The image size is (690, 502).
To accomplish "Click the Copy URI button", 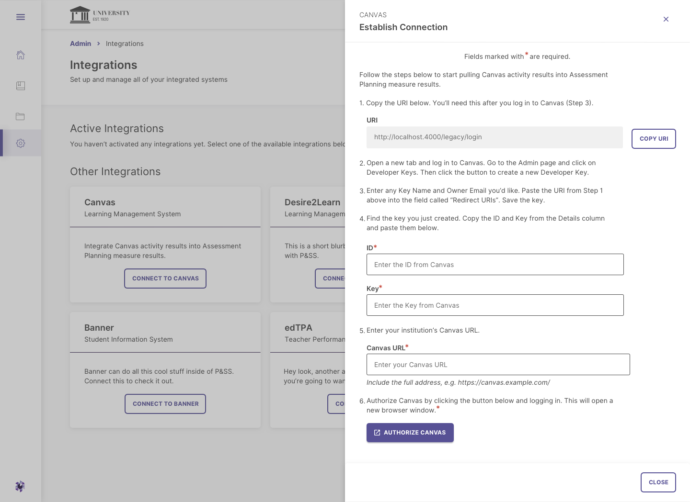I will pyautogui.click(x=654, y=139).
